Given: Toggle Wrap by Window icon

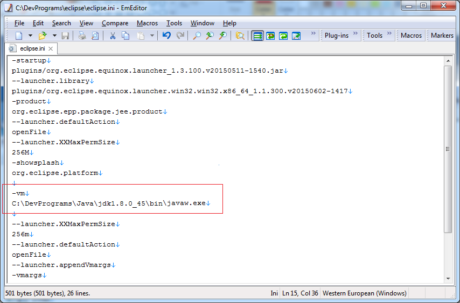Looking at the screenshot, I should tap(283, 36).
